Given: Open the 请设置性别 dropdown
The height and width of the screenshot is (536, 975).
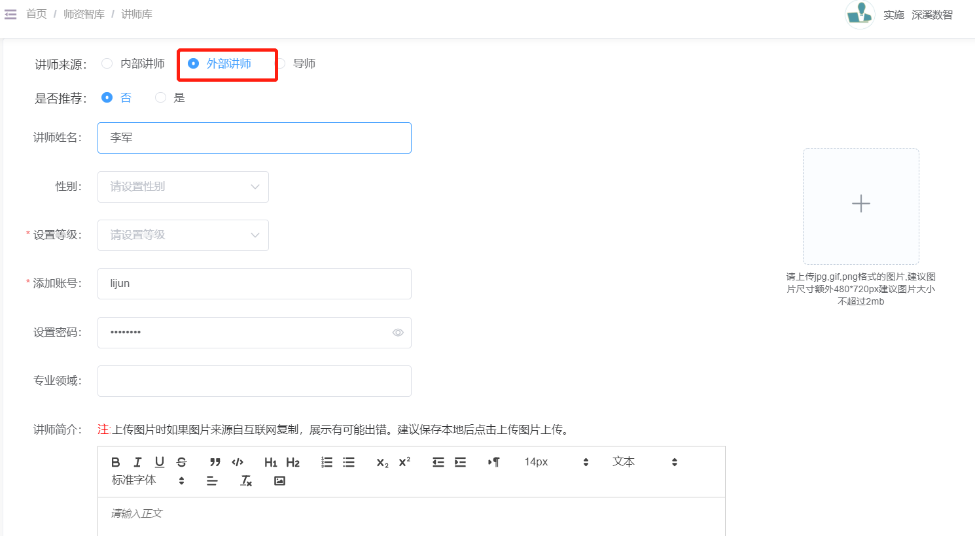Looking at the screenshot, I should [183, 187].
